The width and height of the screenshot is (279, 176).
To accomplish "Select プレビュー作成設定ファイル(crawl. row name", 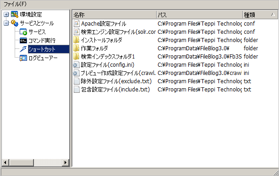I will [118, 73].
